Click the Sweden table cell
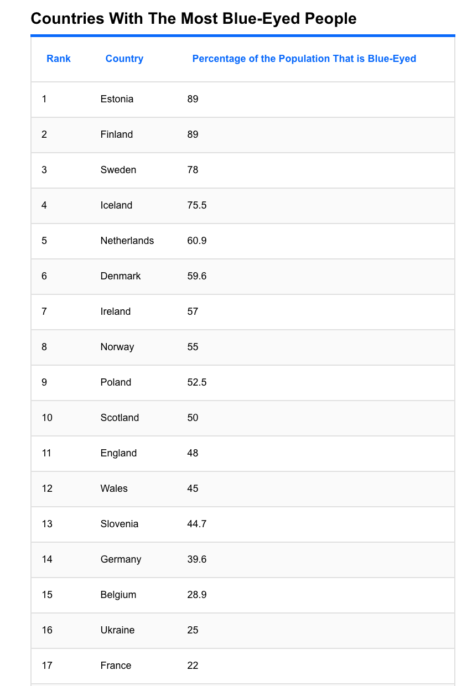467x686 pixels. [118, 170]
